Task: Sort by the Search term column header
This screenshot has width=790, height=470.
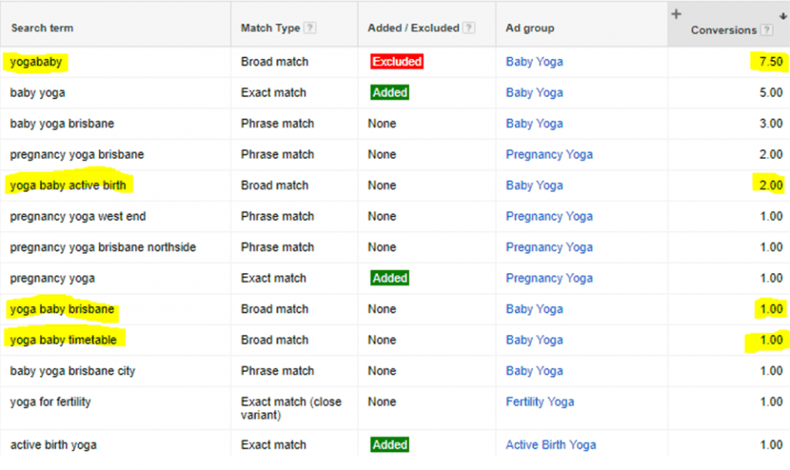Action: point(41,28)
